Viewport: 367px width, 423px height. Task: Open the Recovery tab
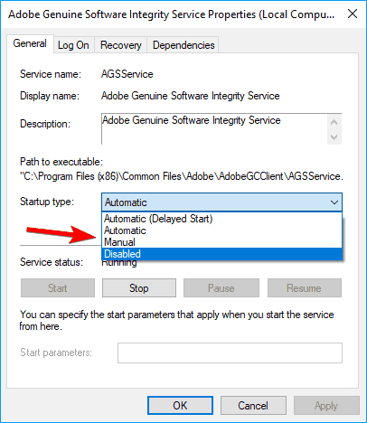(x=120, y=45)
